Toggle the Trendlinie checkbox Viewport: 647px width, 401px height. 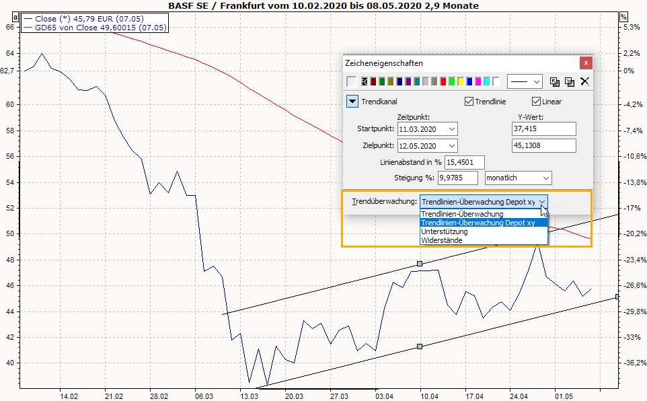tap(469, 102)
